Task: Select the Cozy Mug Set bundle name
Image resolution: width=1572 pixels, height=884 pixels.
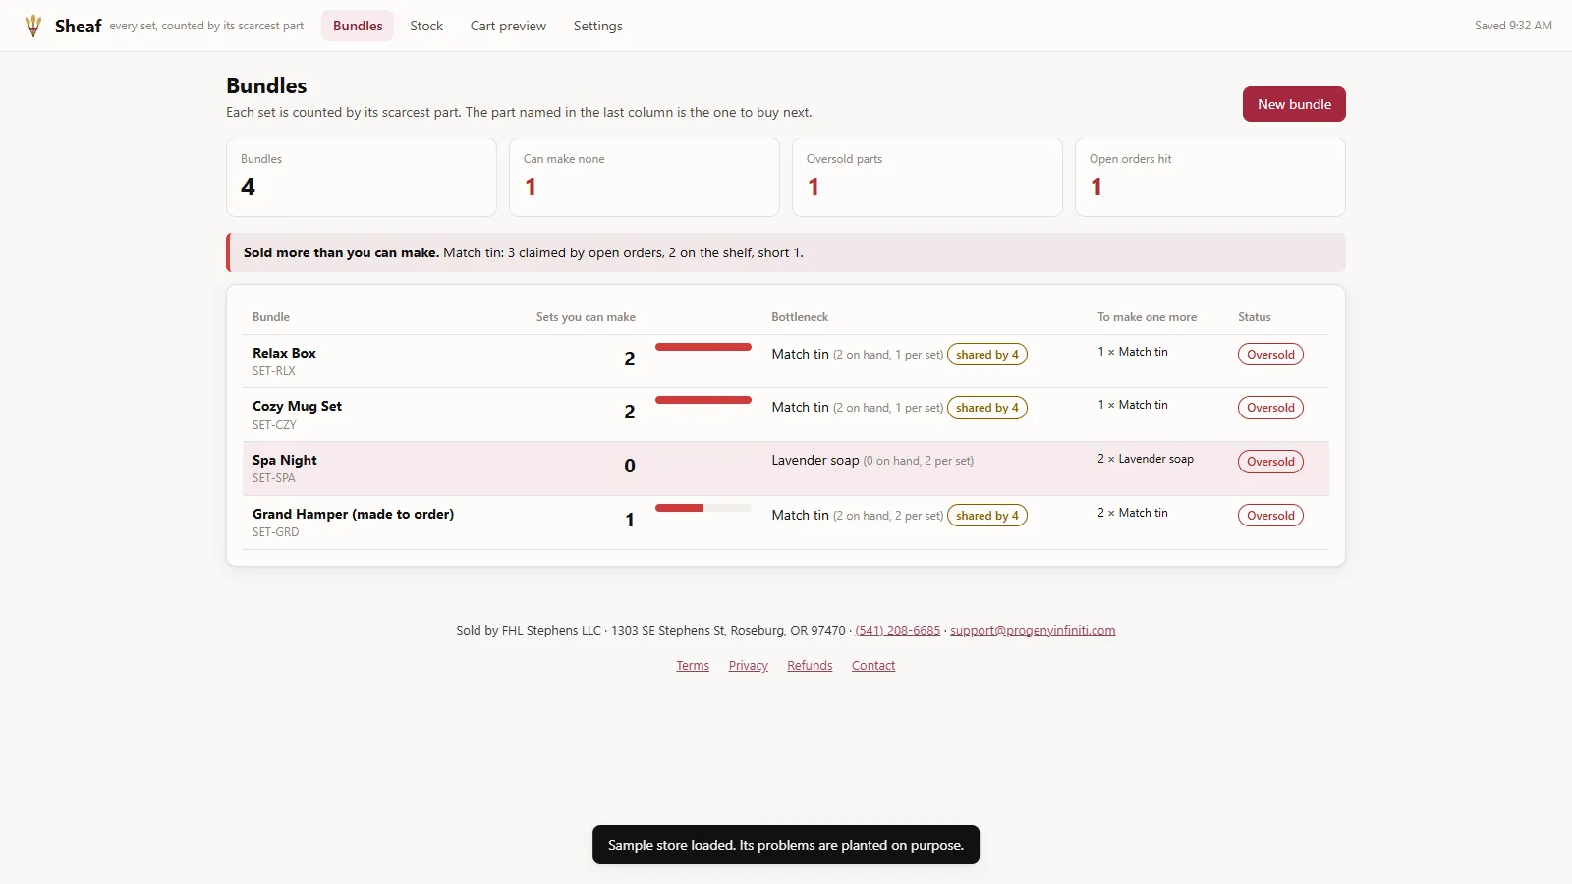Action: (297, 406)
